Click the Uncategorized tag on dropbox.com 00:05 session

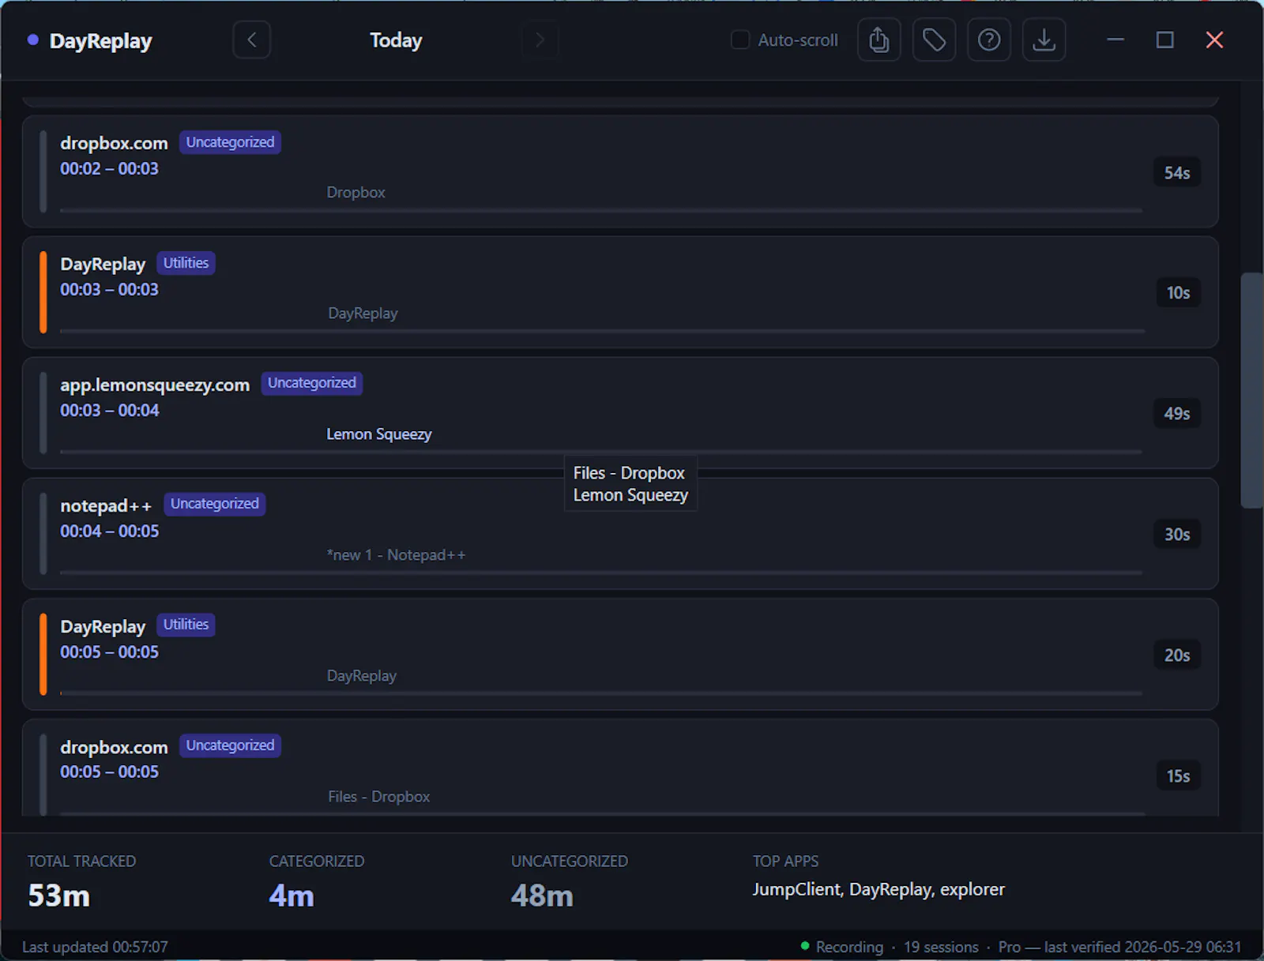tap(230, 745)
